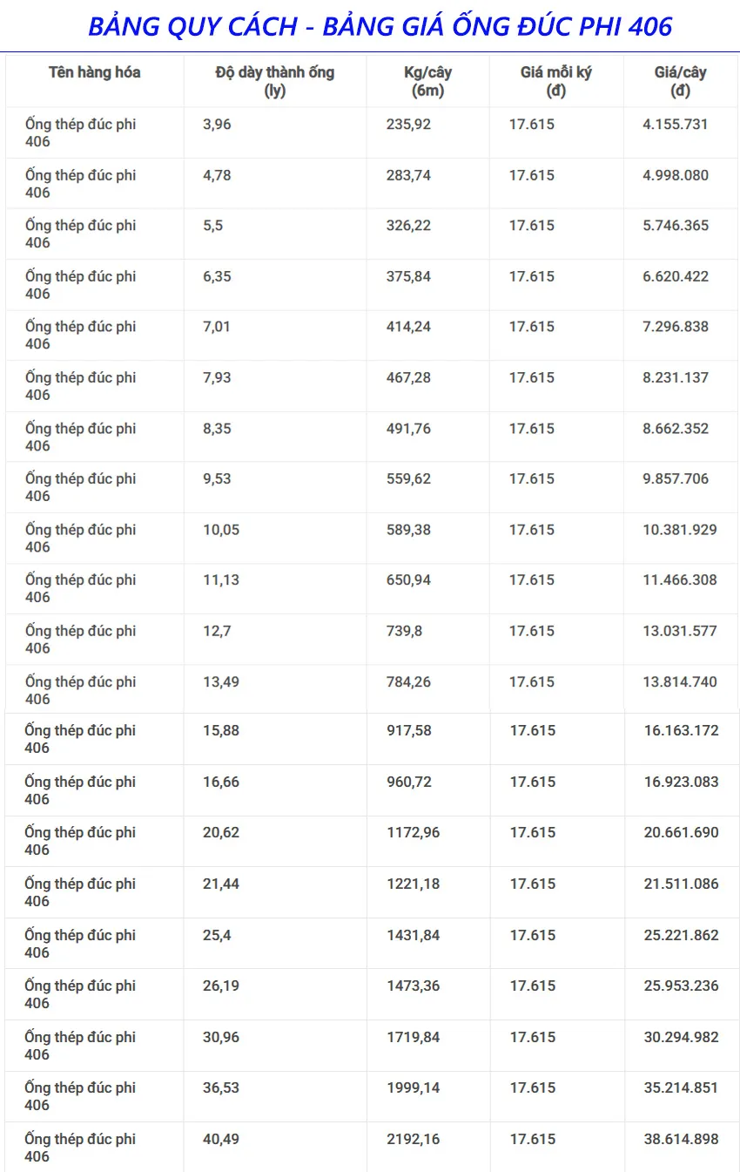Click the 5,5 thickness cell
The width and height of the screenshot is (740, 1172).
pos(212,226)
